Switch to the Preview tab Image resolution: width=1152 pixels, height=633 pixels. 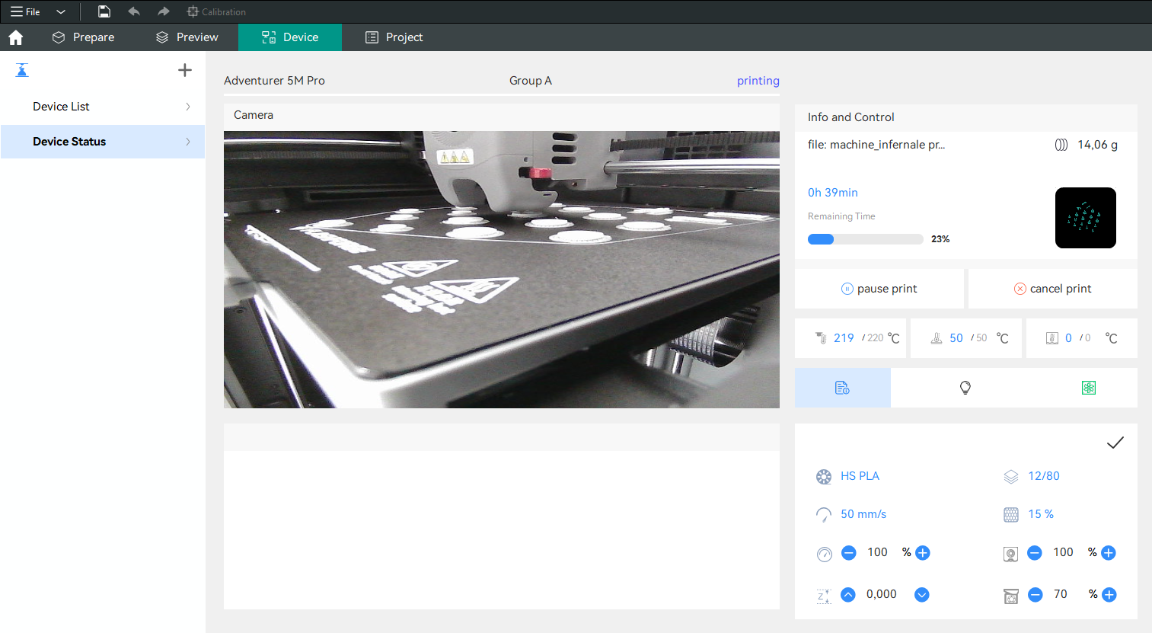[x=187, y=37]
